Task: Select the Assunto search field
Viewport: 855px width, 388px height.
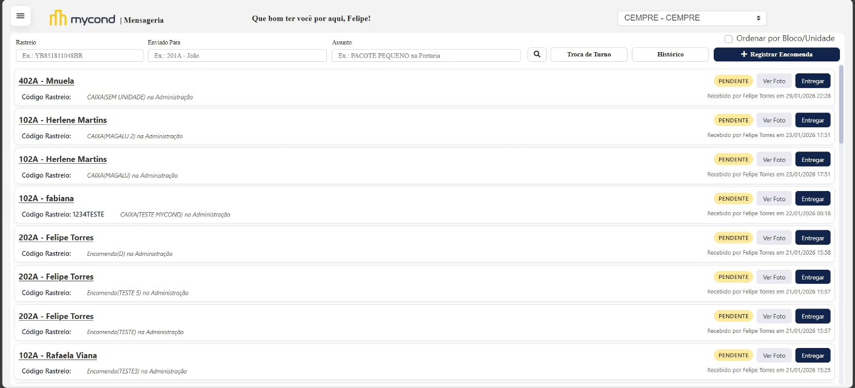Action: pos(426,56)
